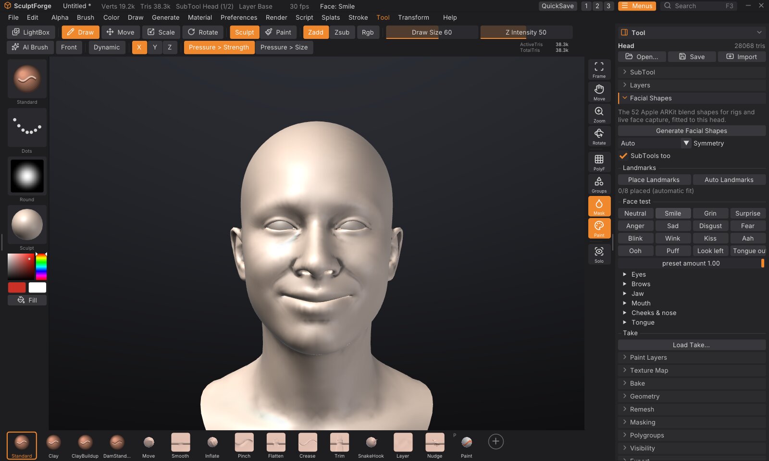Image resolution: width=769 pixels, height=461 pixels.
Task: Select the Smooth brush
Action: pyautogui.click(x=180, y=446)
